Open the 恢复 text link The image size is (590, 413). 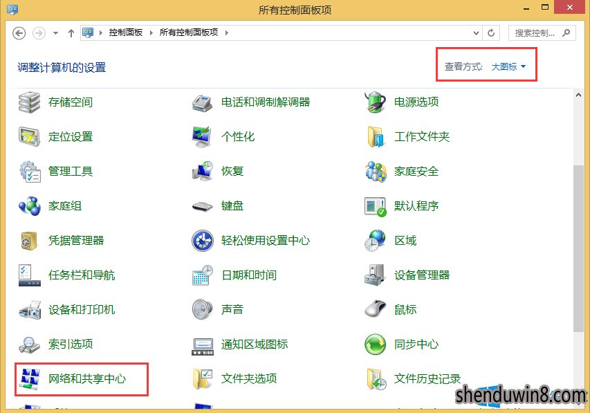tap(232, 172)
